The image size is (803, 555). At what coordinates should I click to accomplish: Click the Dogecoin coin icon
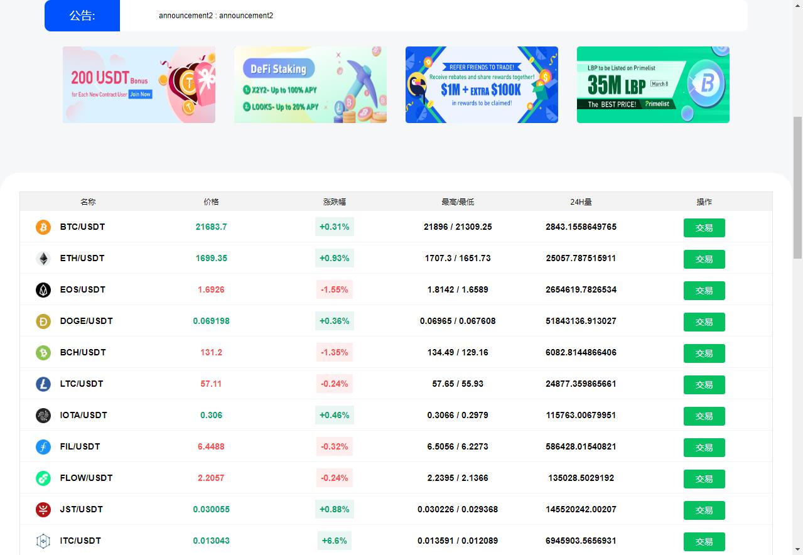[43, 321]
